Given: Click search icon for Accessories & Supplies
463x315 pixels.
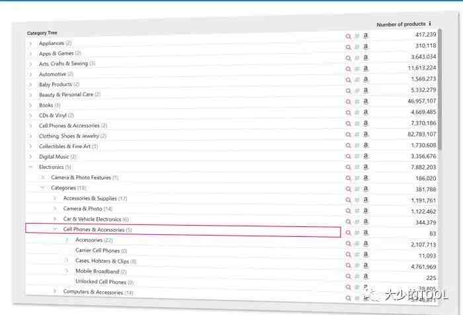Looking at the screenshot, I should 349,200.
